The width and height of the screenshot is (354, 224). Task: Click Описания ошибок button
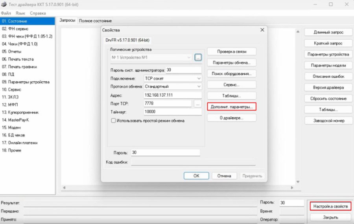(x=328, y=77)
